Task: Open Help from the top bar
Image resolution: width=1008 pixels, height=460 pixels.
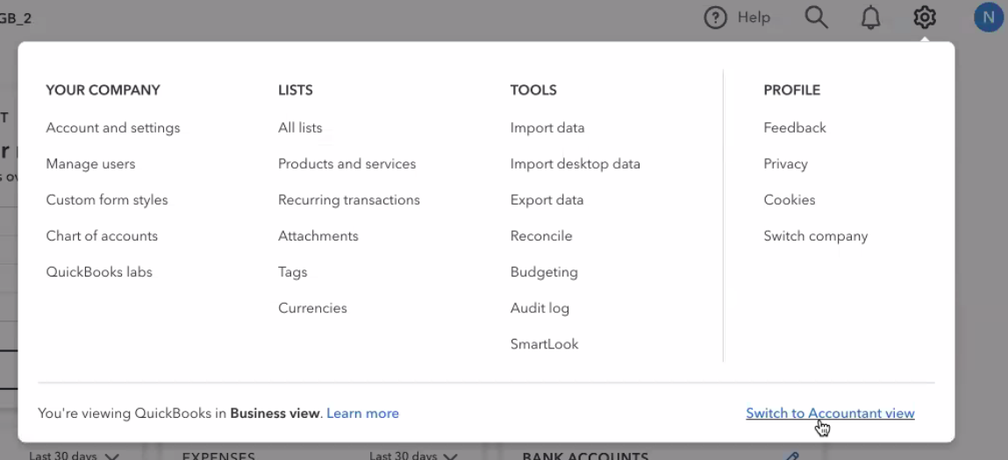Action: (x=737, y=18)
